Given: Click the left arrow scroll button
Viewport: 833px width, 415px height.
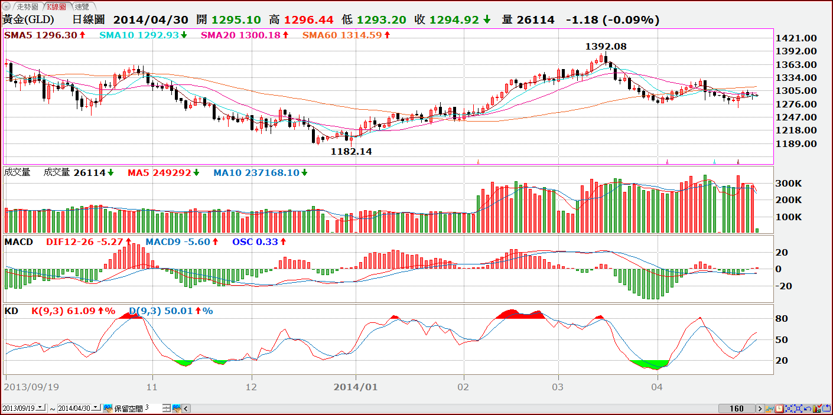Looking at the screenshot, I should [x=186, y=409].
